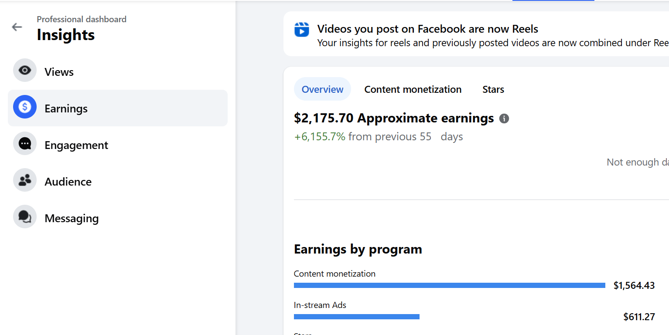Click the Content monetization earnings bar
Viewport: 669px width, 335px height.
click(449, 285)
